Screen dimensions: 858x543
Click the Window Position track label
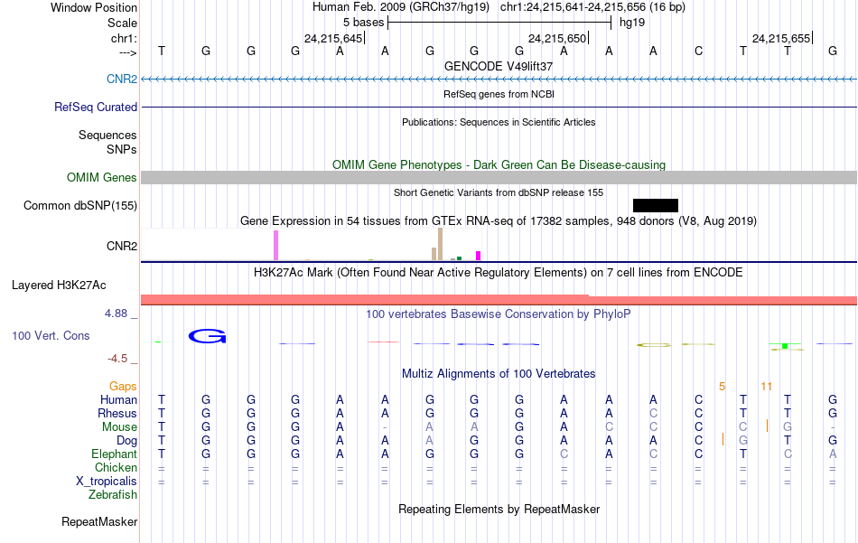(x=94, y=7)
